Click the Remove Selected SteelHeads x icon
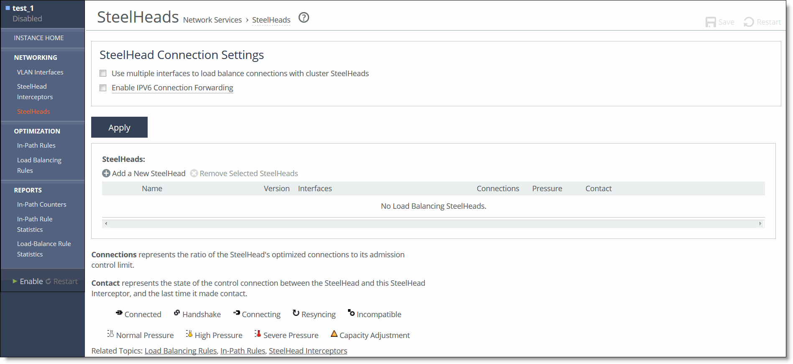 pos(194,173)
